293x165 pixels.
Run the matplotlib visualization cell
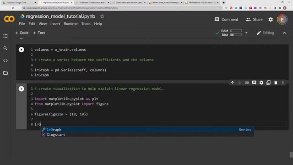22,88
